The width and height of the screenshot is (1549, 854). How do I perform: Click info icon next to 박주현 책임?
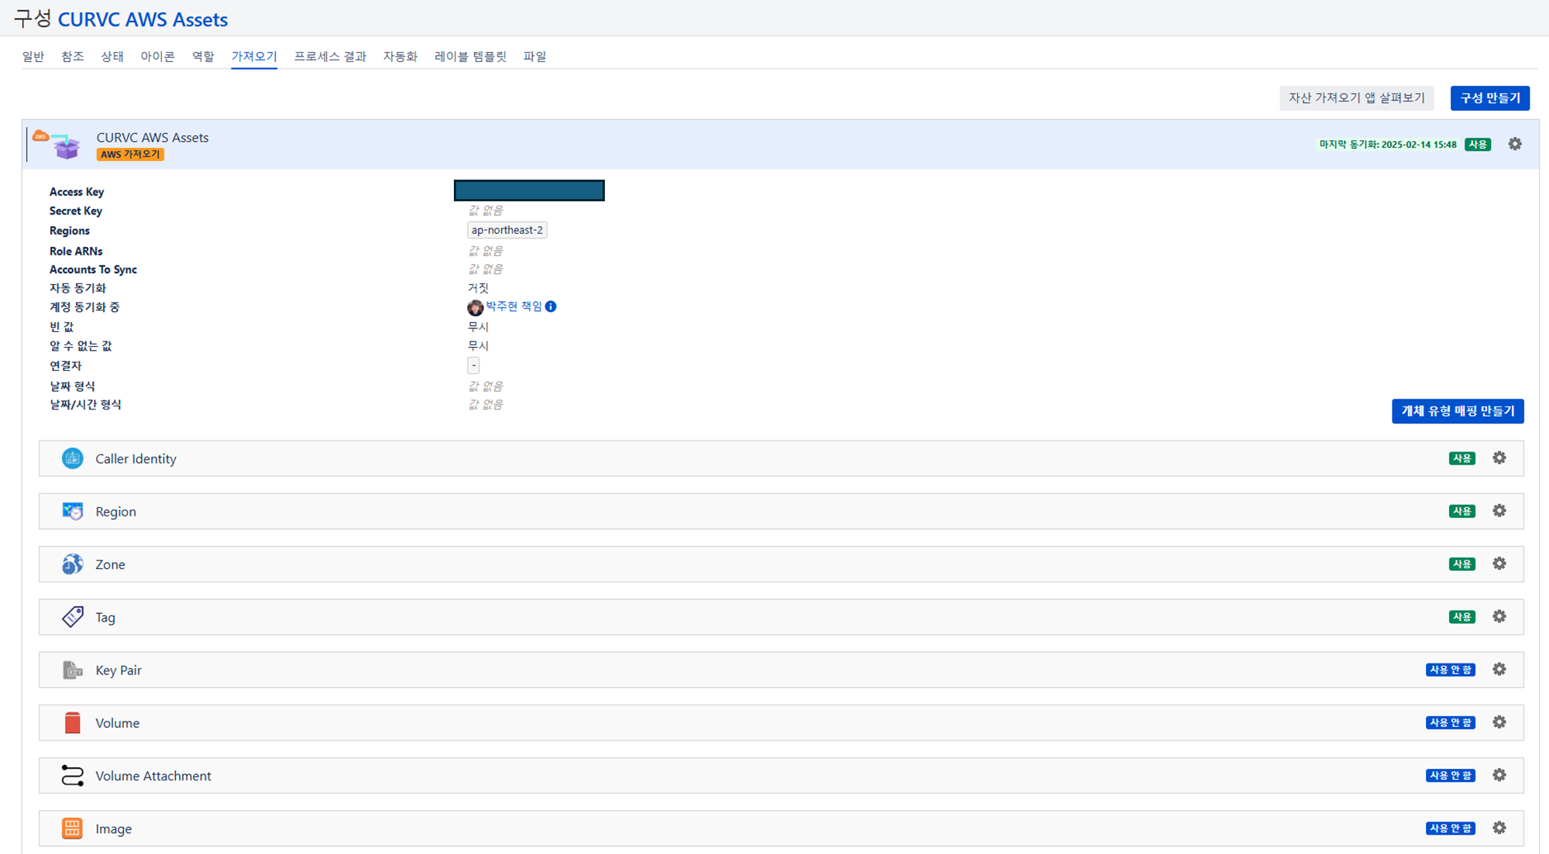point(551,307)
